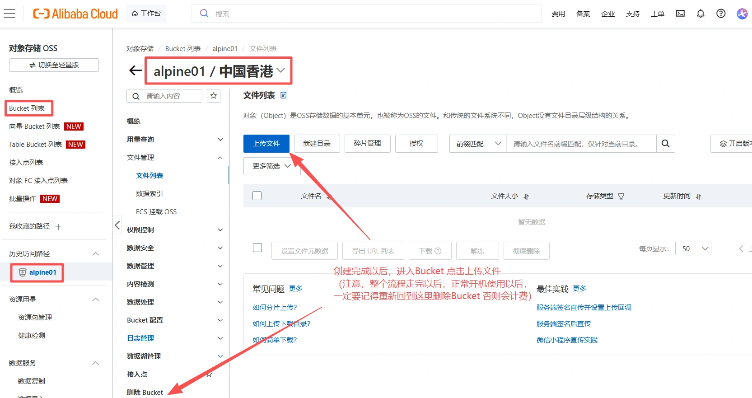Open the help question mark icon
Image resolution: width=752 pixels, height=398 pixels.
721,14
